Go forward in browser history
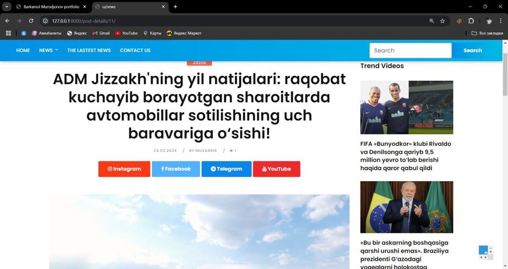Viewport: 508px width, 269px height. tap(19, 21)
